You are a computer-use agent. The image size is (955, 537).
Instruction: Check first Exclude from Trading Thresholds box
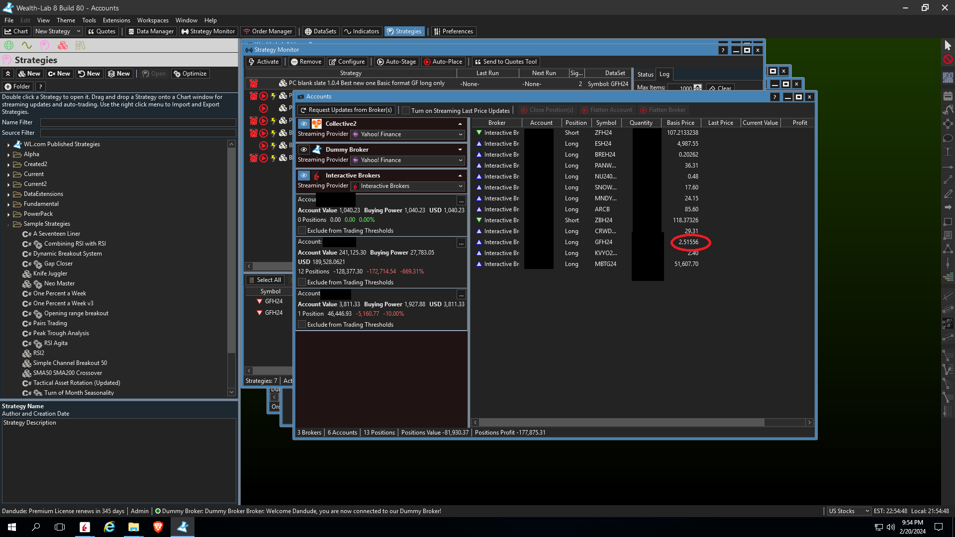(x=302, y=231)
